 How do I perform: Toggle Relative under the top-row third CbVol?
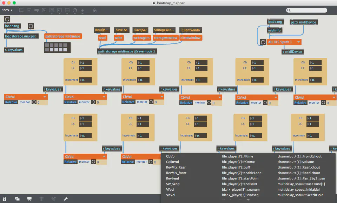(128, 102)
